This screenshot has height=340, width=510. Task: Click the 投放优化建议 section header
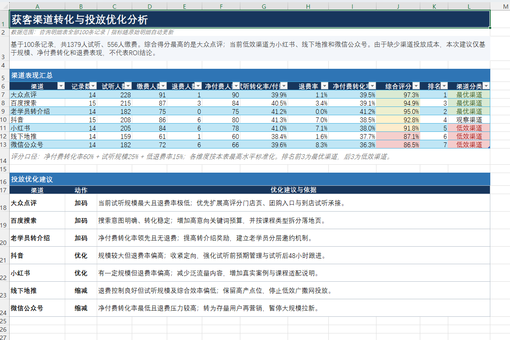click(250, 179)
